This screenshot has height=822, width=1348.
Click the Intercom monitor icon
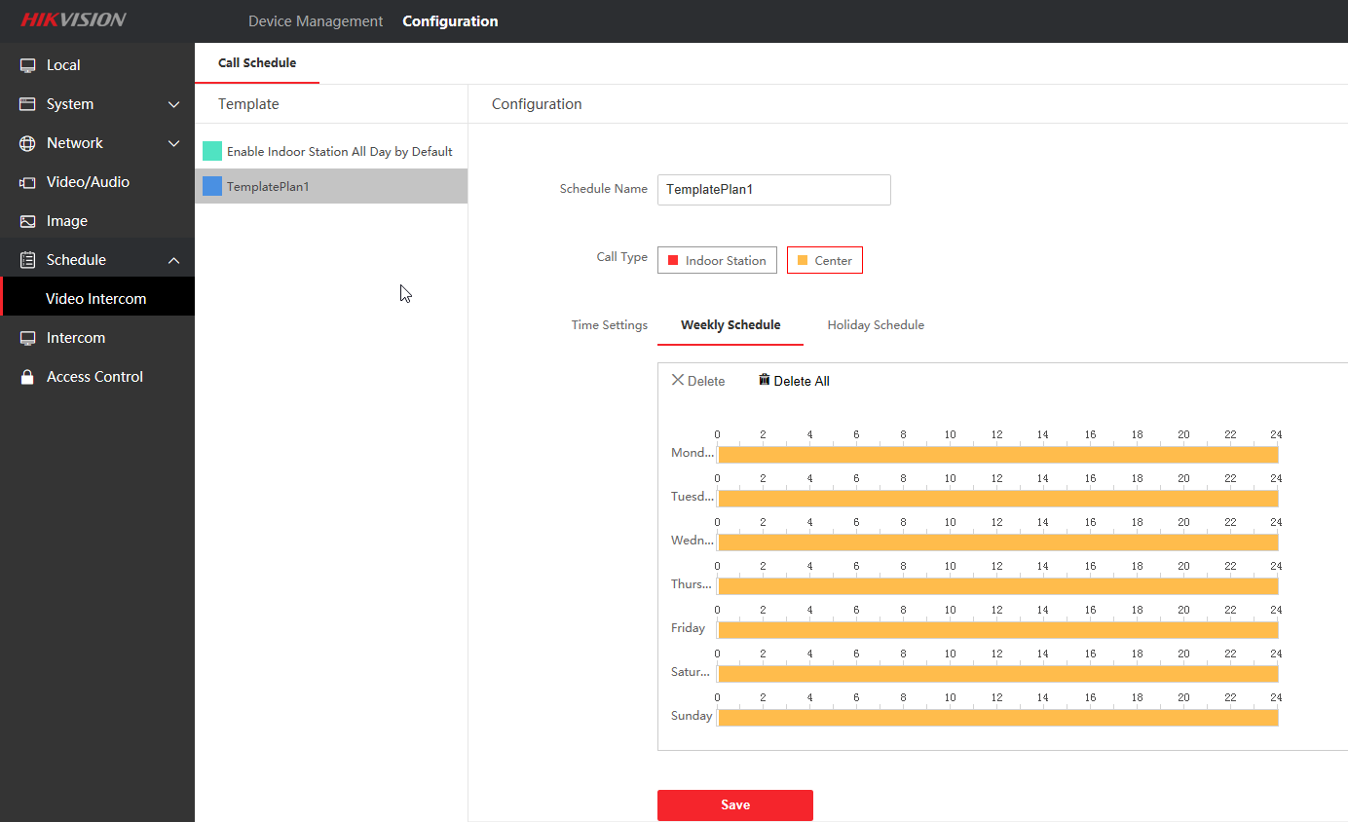(27, 338)
